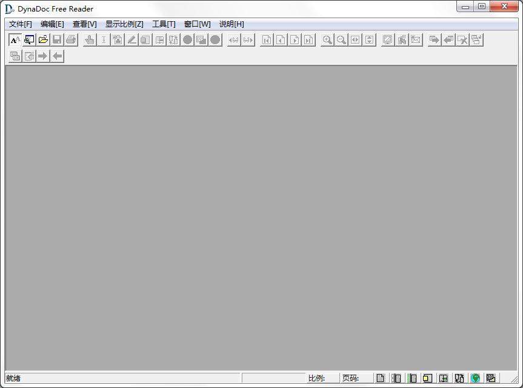Image resolution: width=523 pixels, height=388 pixels.
Task: Open the 编辑[E] menu
Action: coord(52,24)
